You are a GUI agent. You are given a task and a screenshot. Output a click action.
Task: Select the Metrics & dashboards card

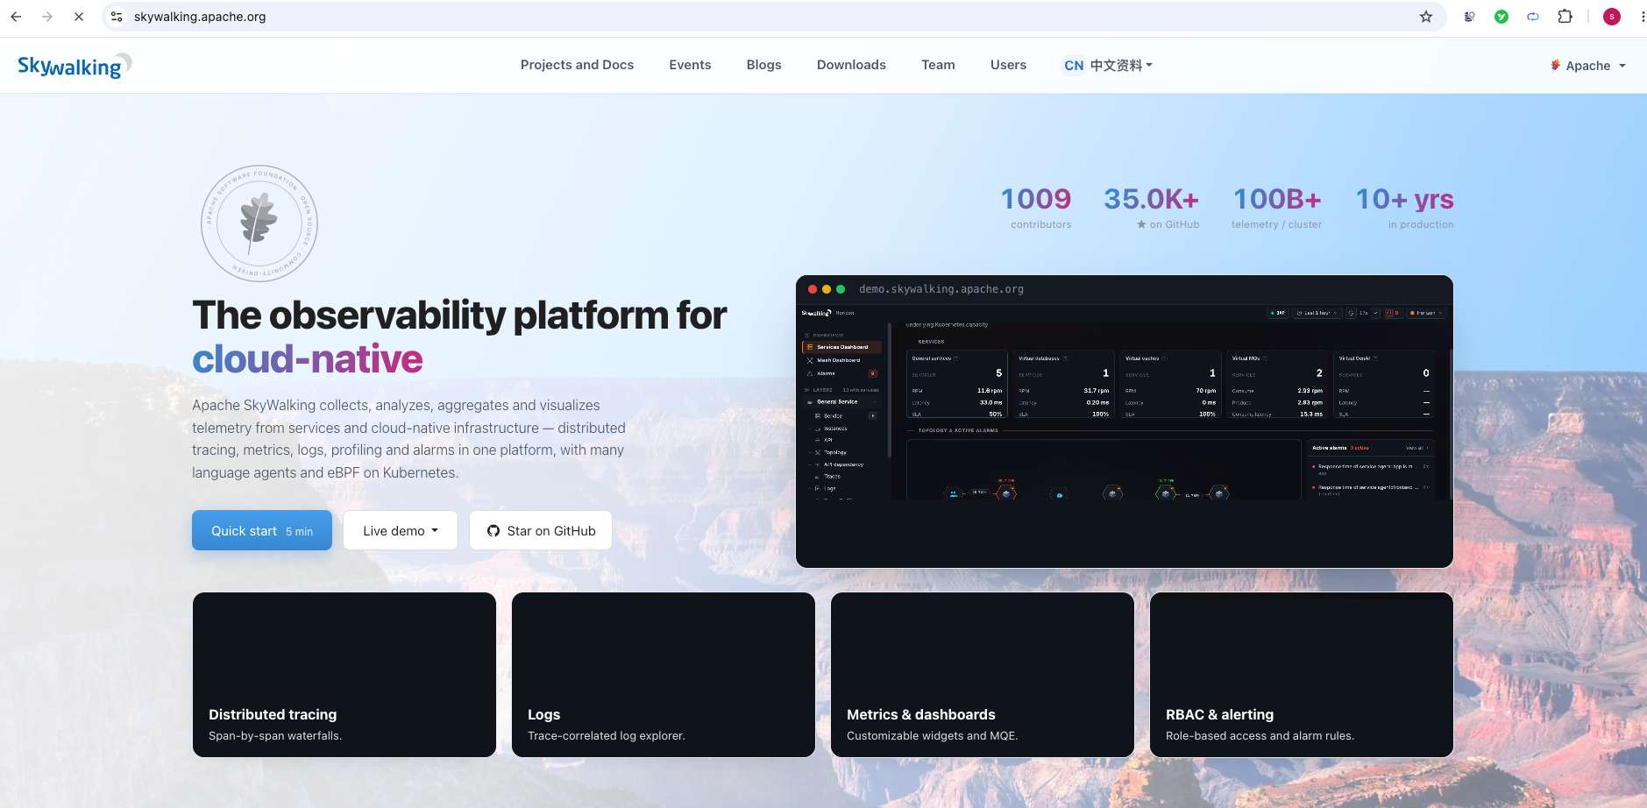coord(983,675)
